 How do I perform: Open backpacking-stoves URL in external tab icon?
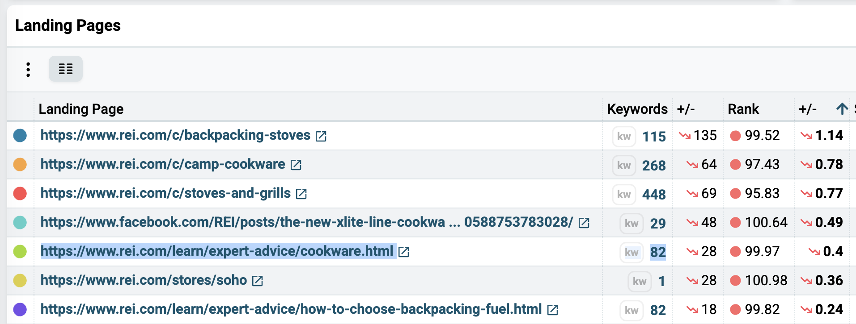tap(321, 136)
